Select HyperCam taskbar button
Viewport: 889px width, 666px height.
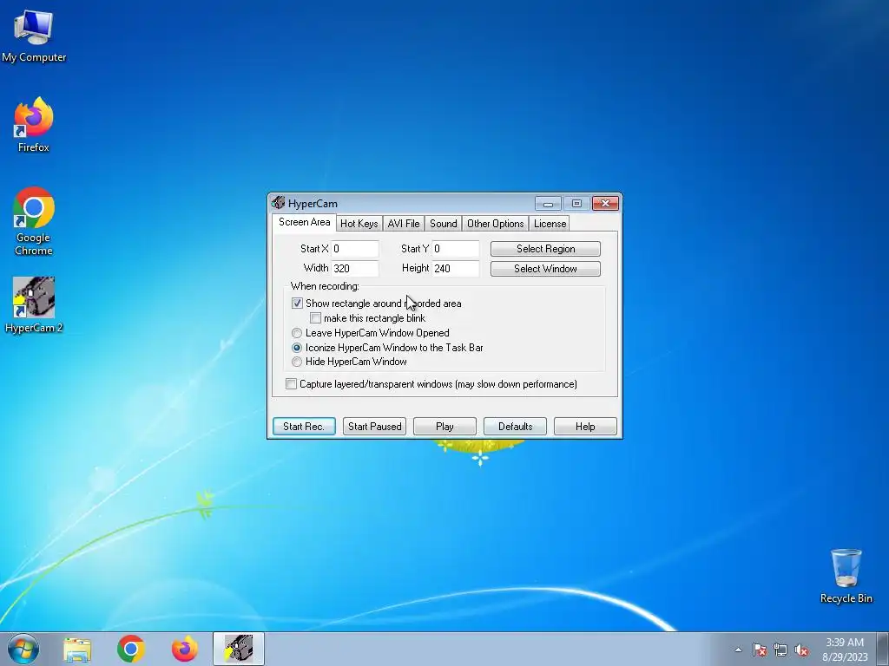(x=239, y=649)
